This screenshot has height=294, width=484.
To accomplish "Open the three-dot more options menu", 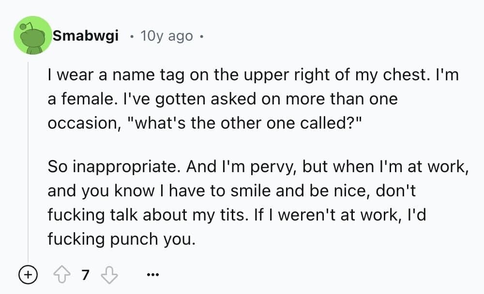I will (152, 275).
